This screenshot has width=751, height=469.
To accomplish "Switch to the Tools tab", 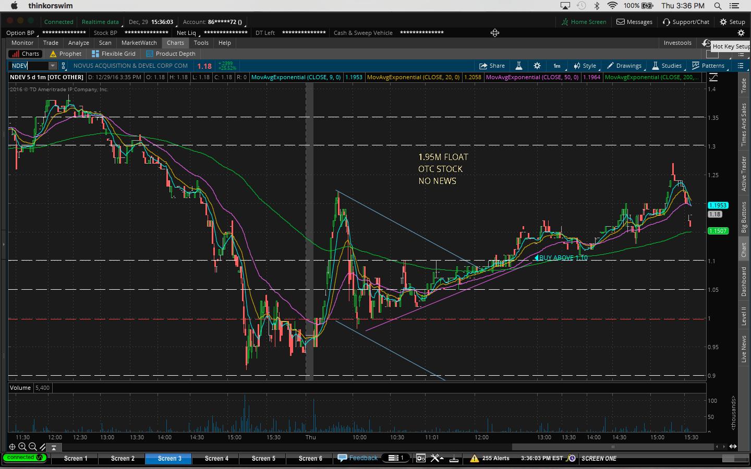I will click(x=201, y=43).
